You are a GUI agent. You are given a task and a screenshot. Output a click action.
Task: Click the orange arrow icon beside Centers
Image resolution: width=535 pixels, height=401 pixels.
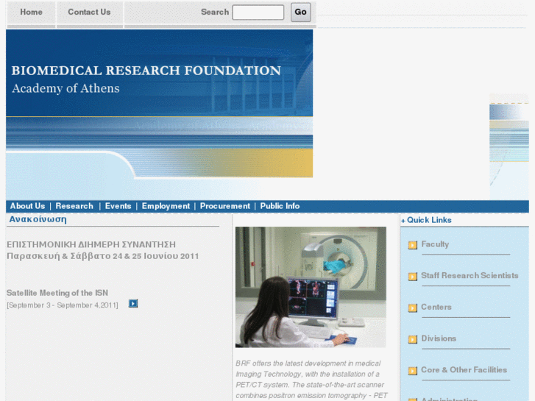413,308
